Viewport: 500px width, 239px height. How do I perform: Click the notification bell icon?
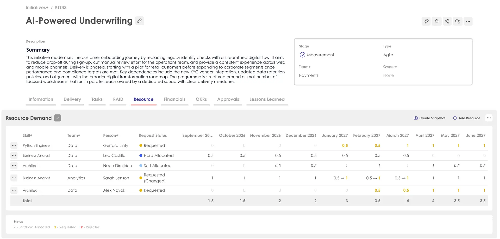(437, 21)
